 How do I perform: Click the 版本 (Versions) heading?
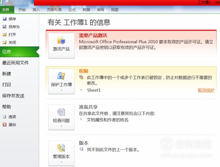point(84,143)
